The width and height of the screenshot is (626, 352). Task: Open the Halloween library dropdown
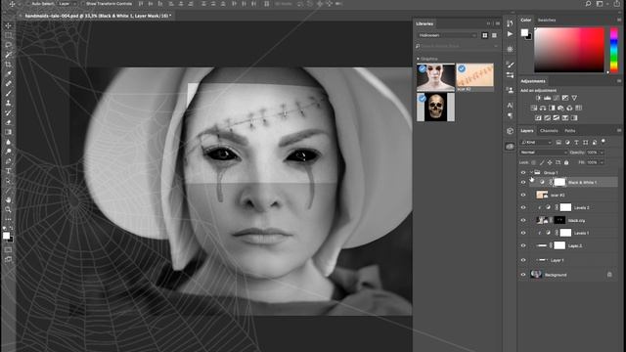448,35
